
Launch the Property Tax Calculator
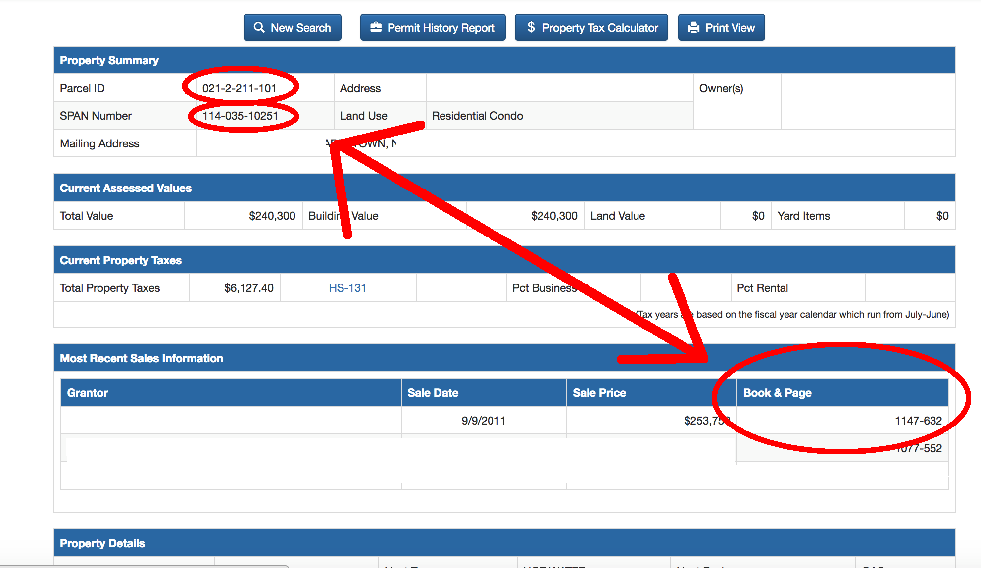tap(591, 27)
